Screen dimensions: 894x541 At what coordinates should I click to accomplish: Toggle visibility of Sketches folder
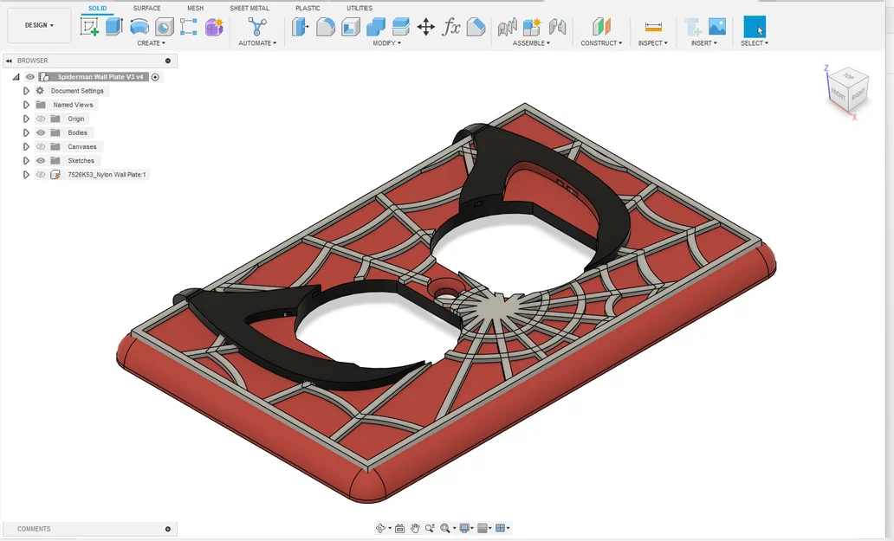[x=41, y=161]
